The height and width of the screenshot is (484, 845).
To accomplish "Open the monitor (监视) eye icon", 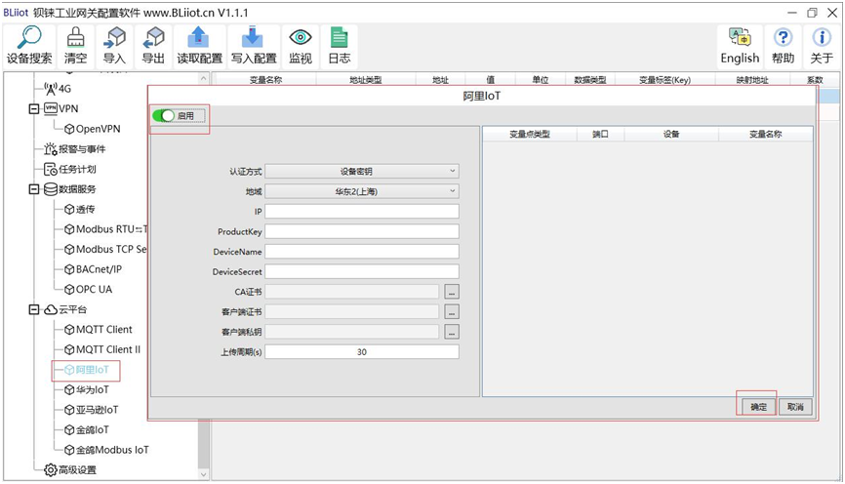I will pos(301,46).
